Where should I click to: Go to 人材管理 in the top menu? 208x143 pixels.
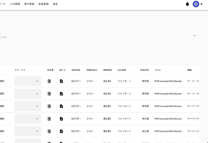pos(15,4)
